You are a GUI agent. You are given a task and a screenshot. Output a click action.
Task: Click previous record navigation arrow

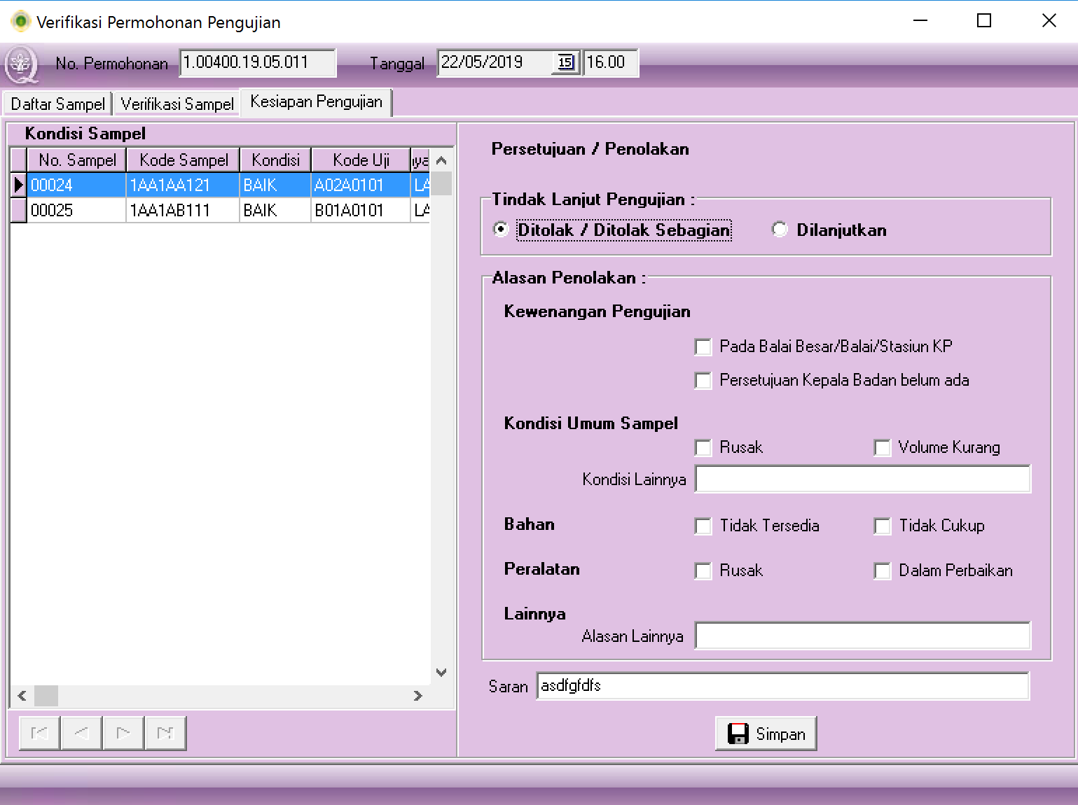pyautogui.click(x=81, y=733)
